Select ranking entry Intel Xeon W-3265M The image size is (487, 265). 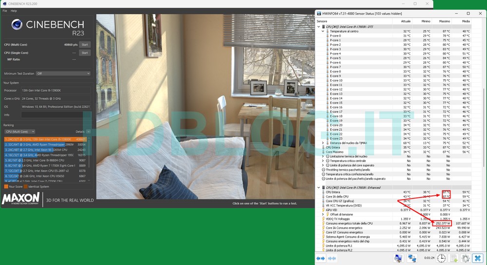tap(45, 150)
